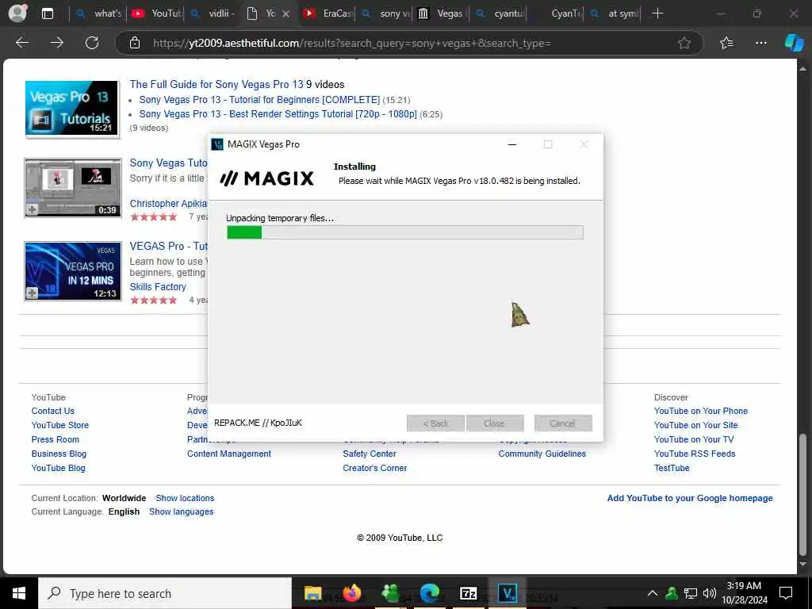Switch to the what's tab
Viewport: 812px width, 609px height.
(98, 13)
